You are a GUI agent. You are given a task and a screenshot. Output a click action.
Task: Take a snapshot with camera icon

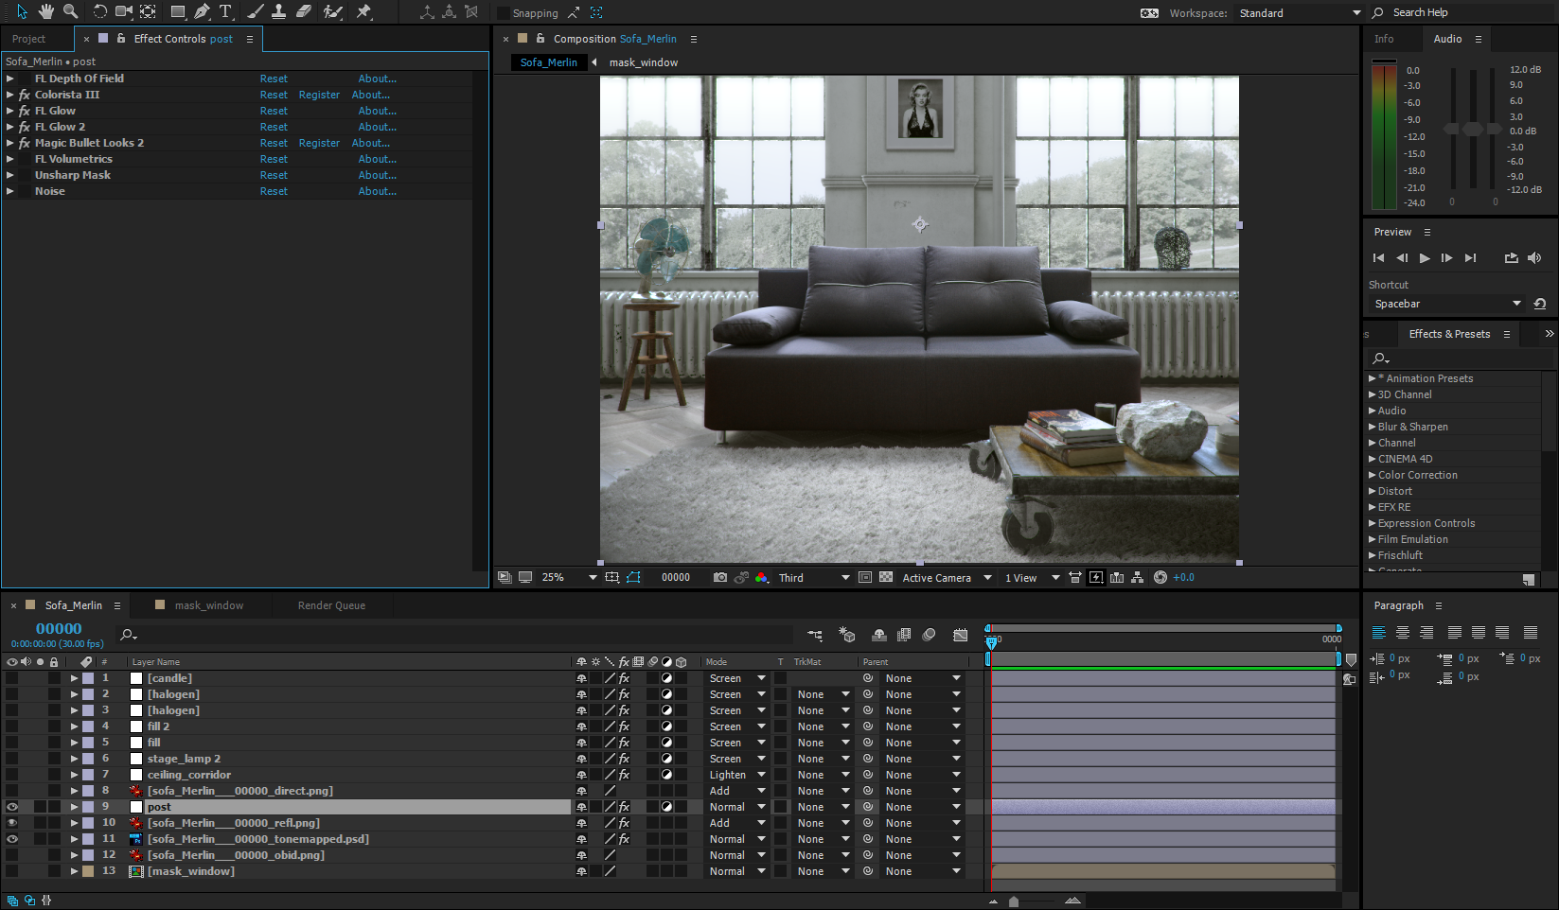[x=720, y=577]
